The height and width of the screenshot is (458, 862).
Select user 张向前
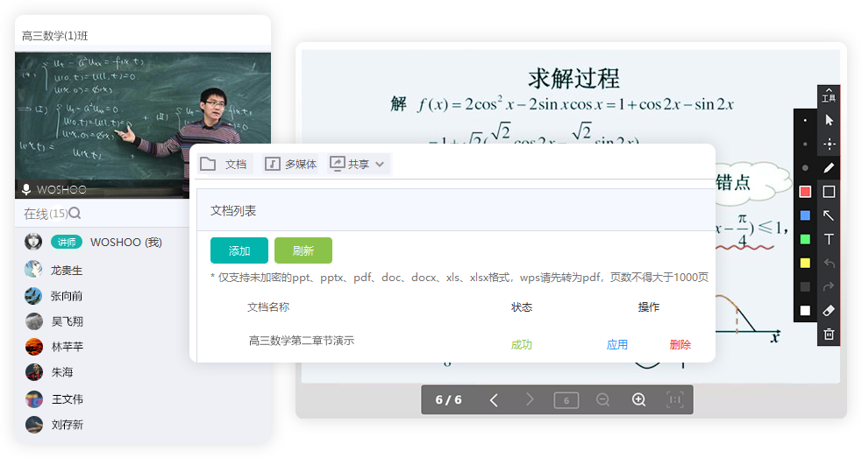pos(67,296)
